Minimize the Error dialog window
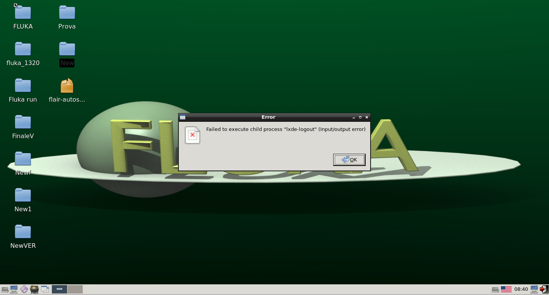 tap(354, 117)
